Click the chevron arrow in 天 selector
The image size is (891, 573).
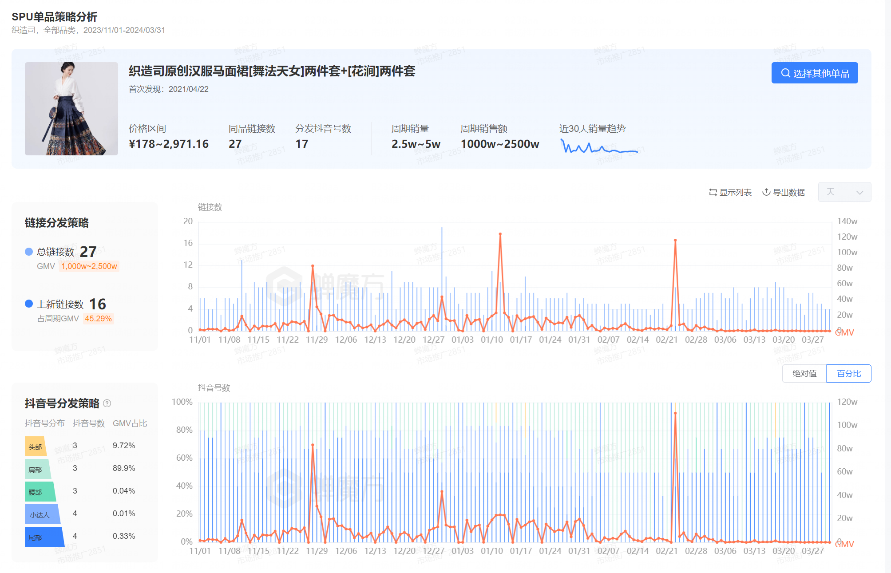coord(859,193)
